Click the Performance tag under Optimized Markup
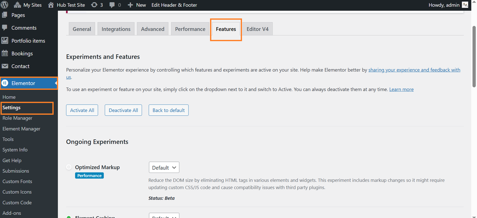 coord(89,176)
